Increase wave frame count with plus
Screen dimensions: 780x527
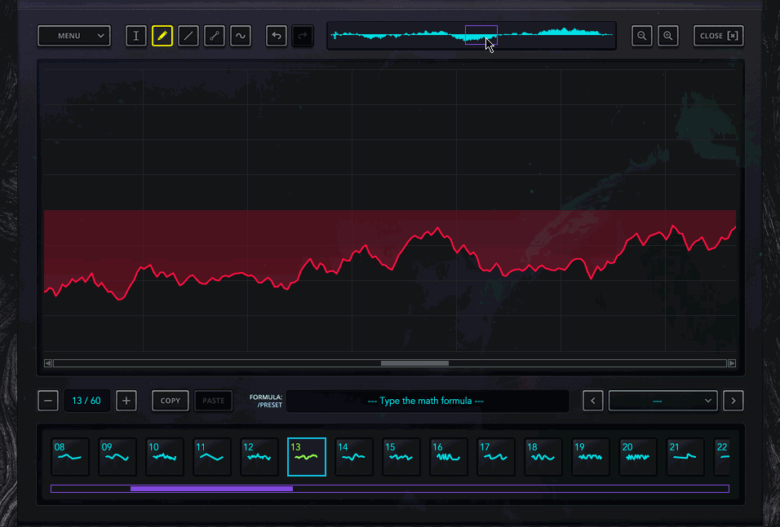126,401
